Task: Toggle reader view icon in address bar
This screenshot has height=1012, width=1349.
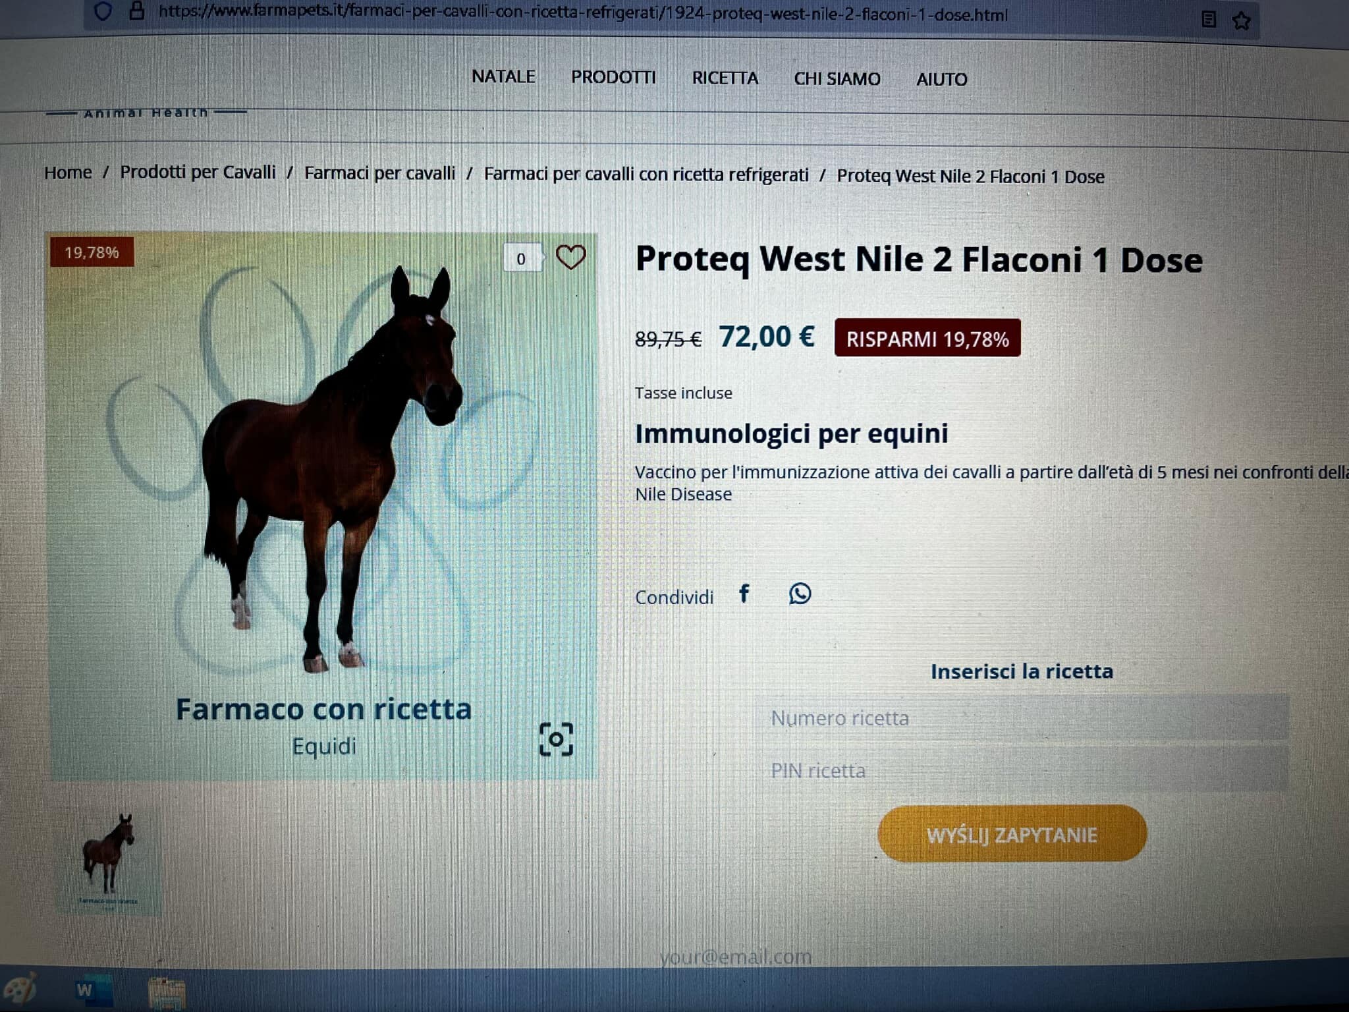Action: click(1209, 19)
